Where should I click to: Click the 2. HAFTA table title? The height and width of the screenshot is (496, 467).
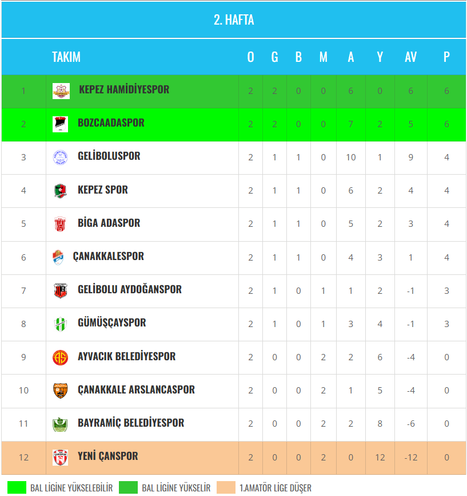click(x=234, y=20)
